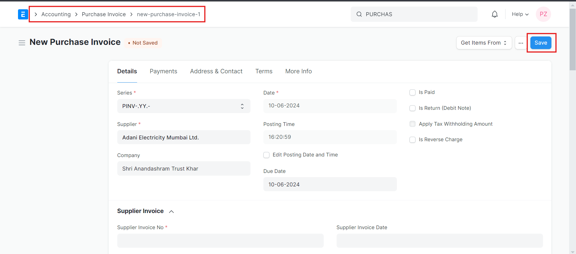
Task: Enable Edit Posting Date and Time
Action: click(266, 155)
